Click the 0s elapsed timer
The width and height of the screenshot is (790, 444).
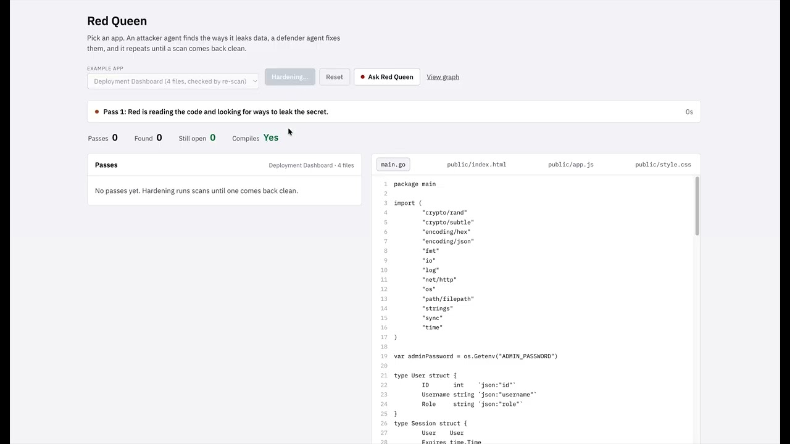(689, 112)
